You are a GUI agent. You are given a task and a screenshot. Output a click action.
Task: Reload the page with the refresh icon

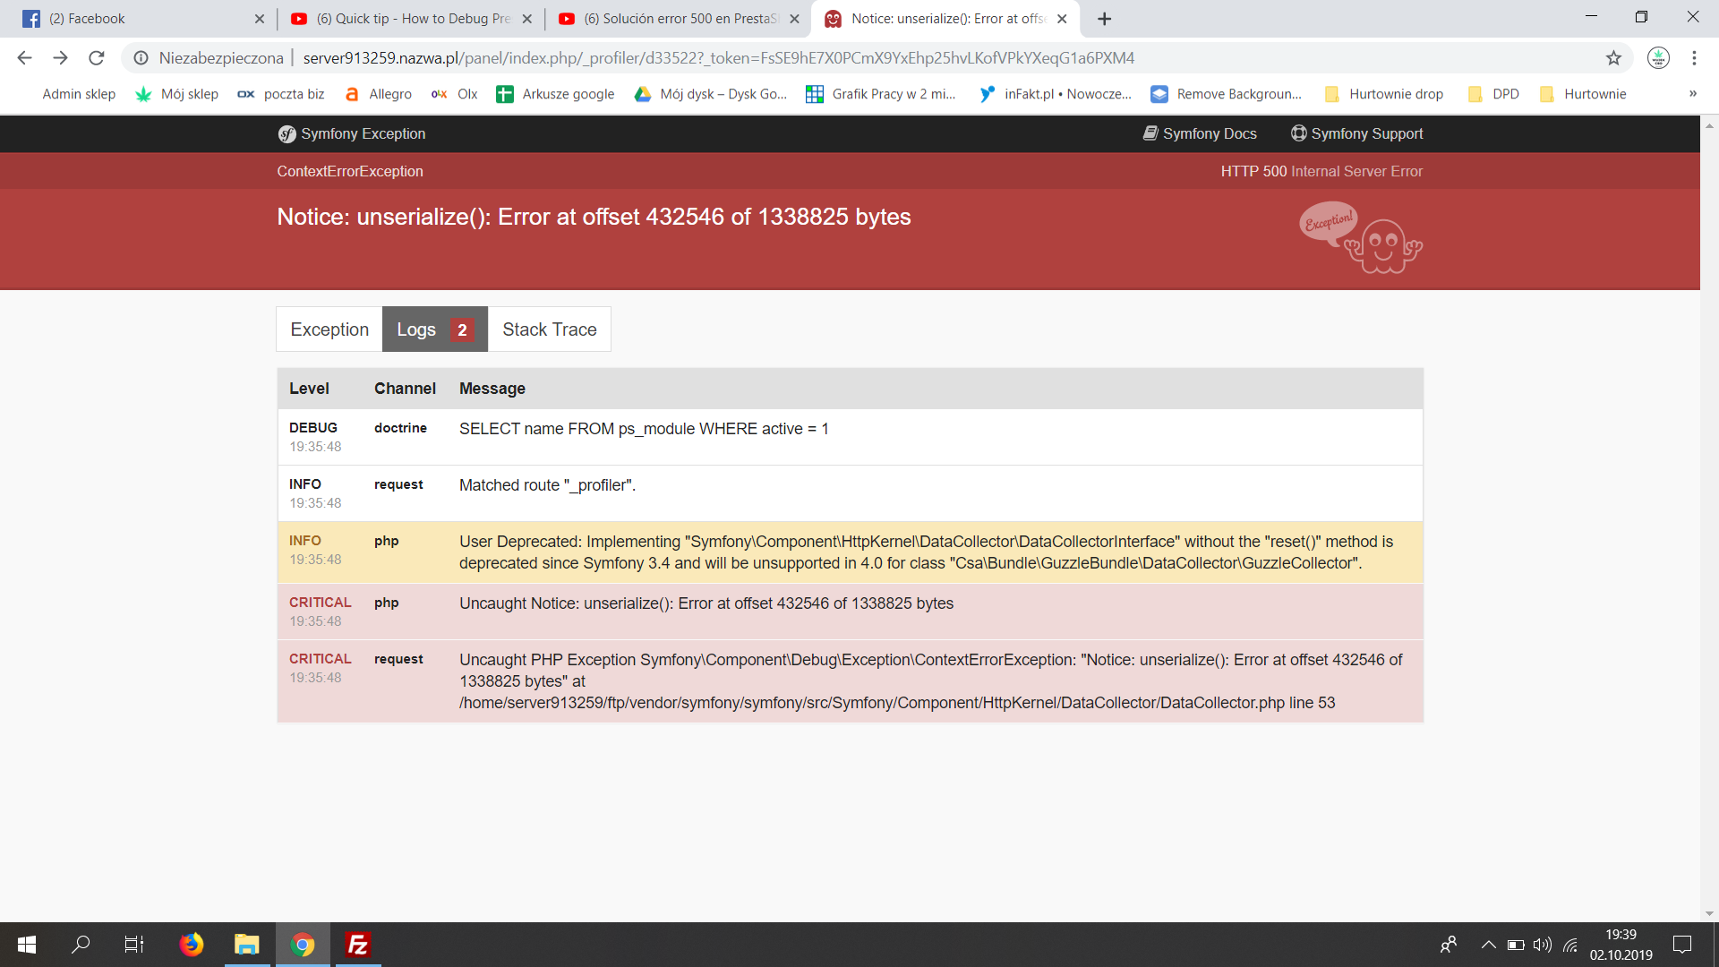click(x=97, y=58)
